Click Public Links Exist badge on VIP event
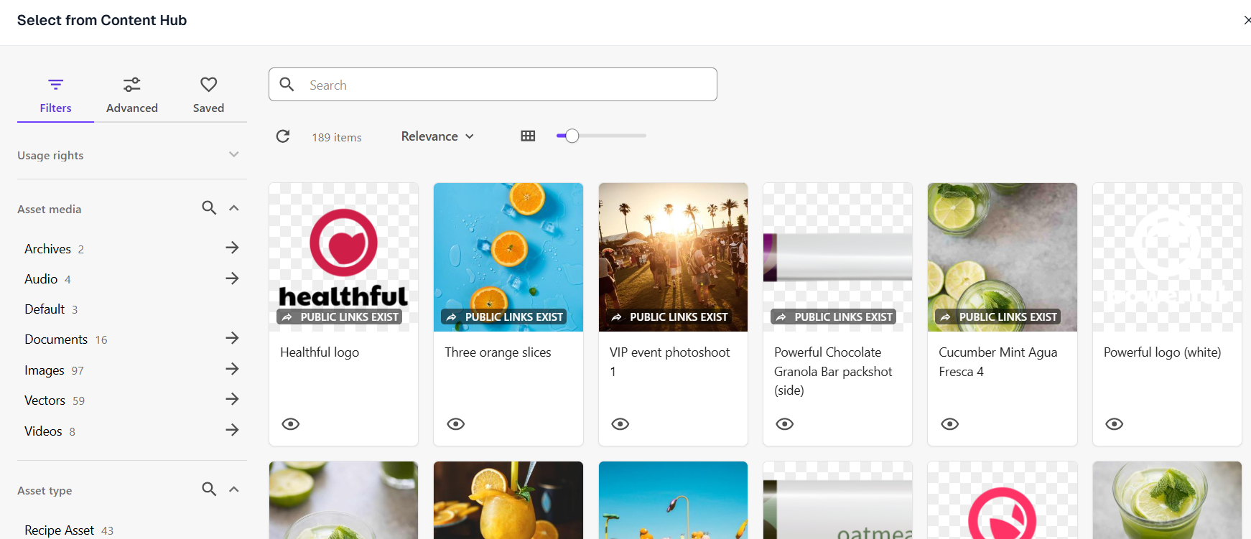This screenshot has width=1251, height=539. (669, 317)
